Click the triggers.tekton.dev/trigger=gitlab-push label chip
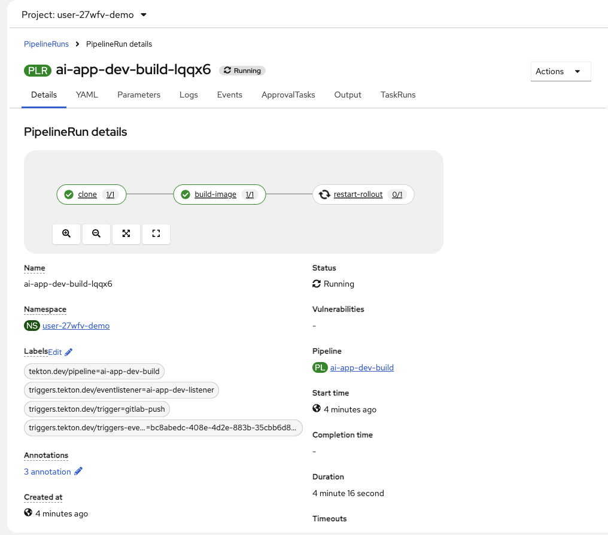608x535 pixels. (98, 409)
